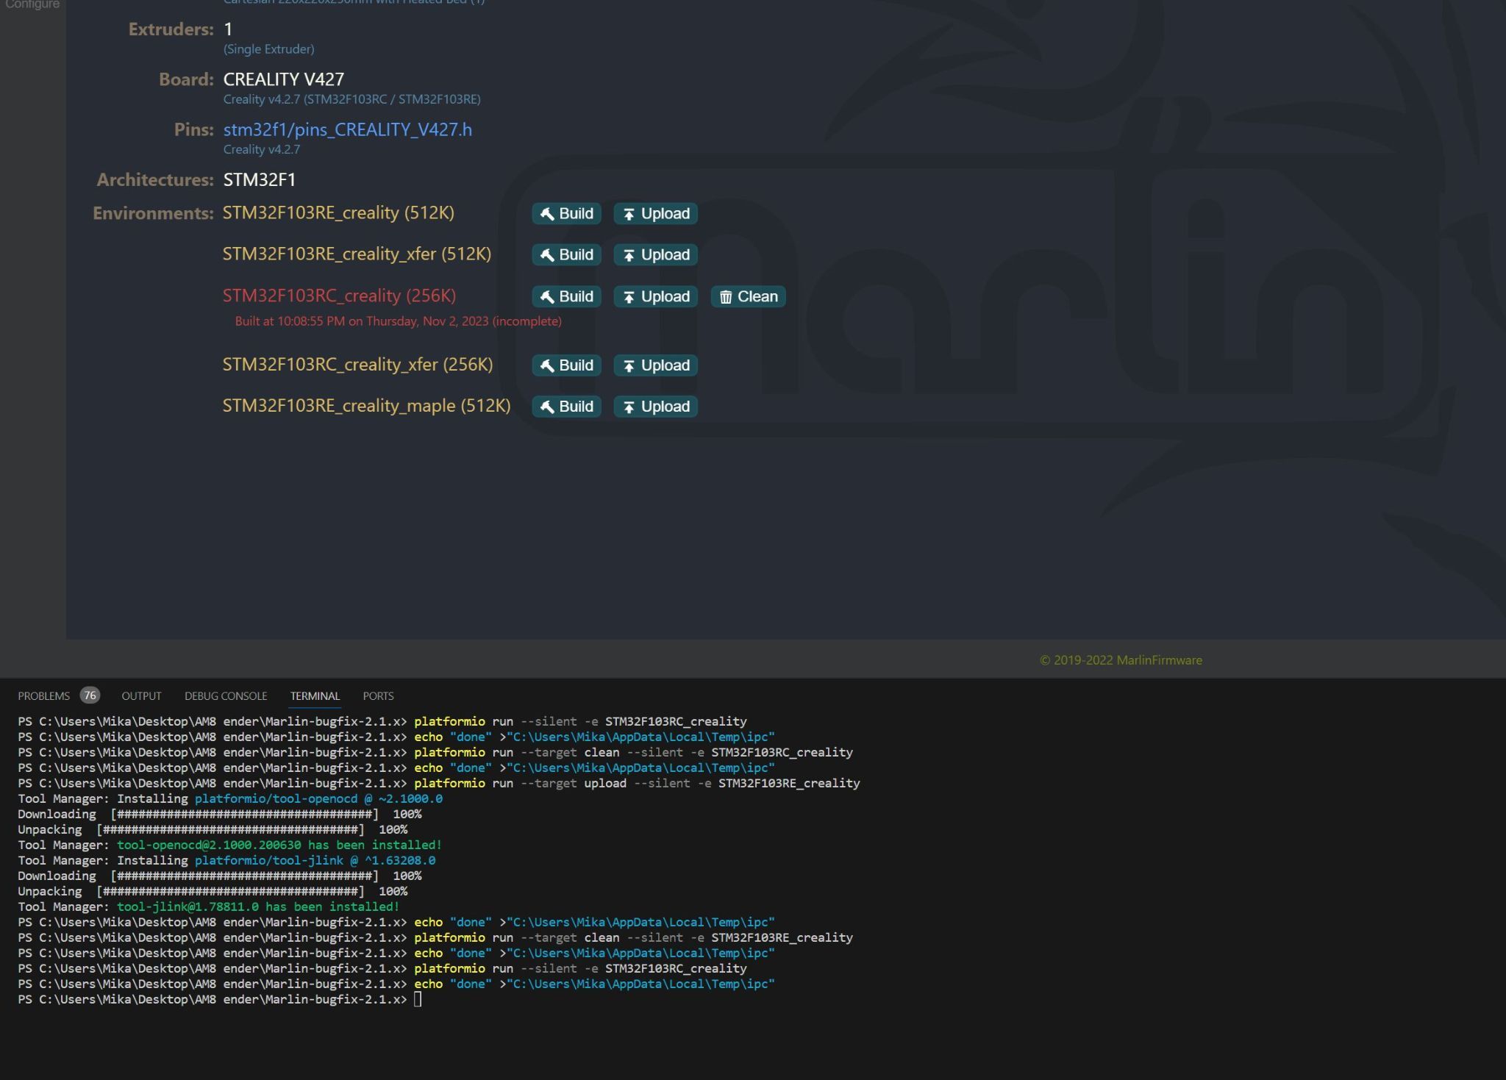The width and height of the screenshot is (1506, 1080).
Task: Click the MarlinFirmware copyright footer text
Action: [1121, 660]
